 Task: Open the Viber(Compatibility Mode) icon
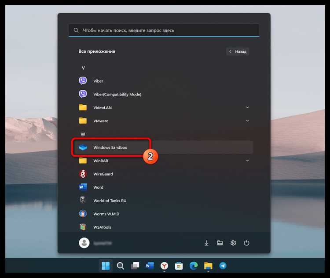click(83, 94)
